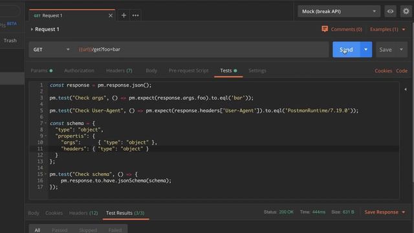
Task: Open the Mock (break API) environment dropdown
Action: tap(339, 12)
